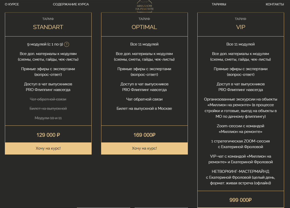Screen dimensions: 290x208
Task: Click the Миллион на ремонте logo
Action: coord(144,6)
